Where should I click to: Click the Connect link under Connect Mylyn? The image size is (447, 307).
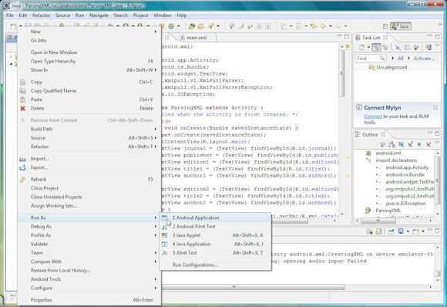373,116
